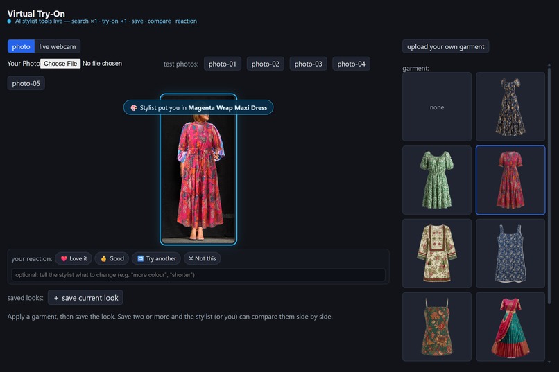This screenshot has height=372, width=559.
Task: Load test photo-05
Action: point(26,83)
